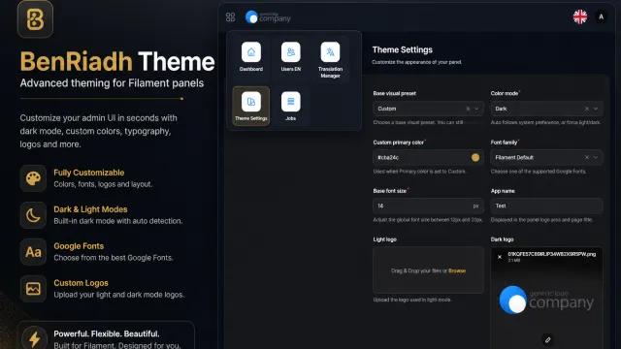Viewport: 621px width, 349px height.
Task: Click the BenRiadh B logo badge
Action: click(x=35, y=19)
